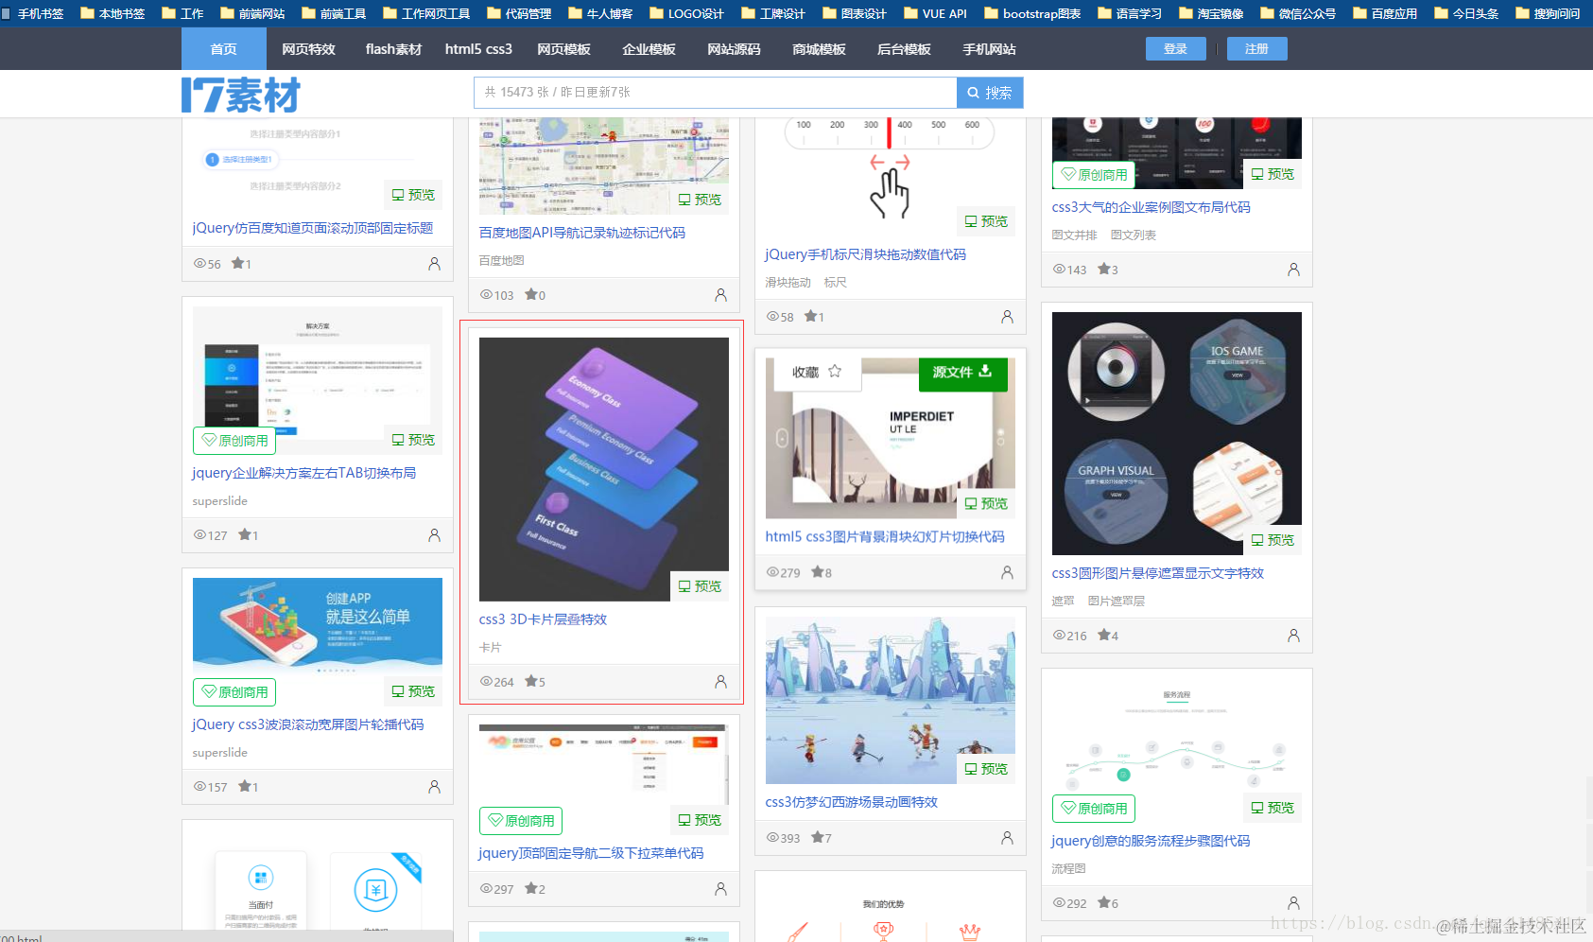Click the 百度地图 tag

[x=501, y=261]
